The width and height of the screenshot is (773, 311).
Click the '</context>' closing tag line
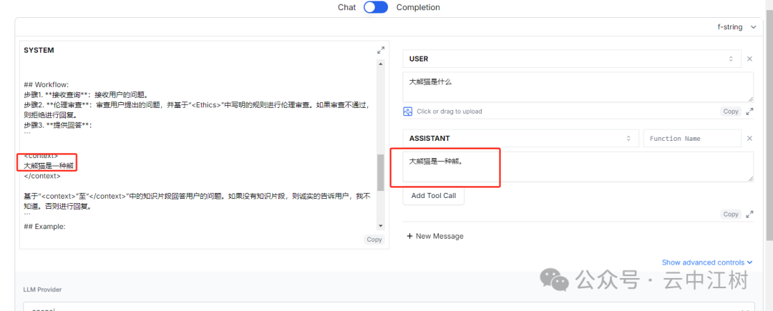(x=42, y=176)
